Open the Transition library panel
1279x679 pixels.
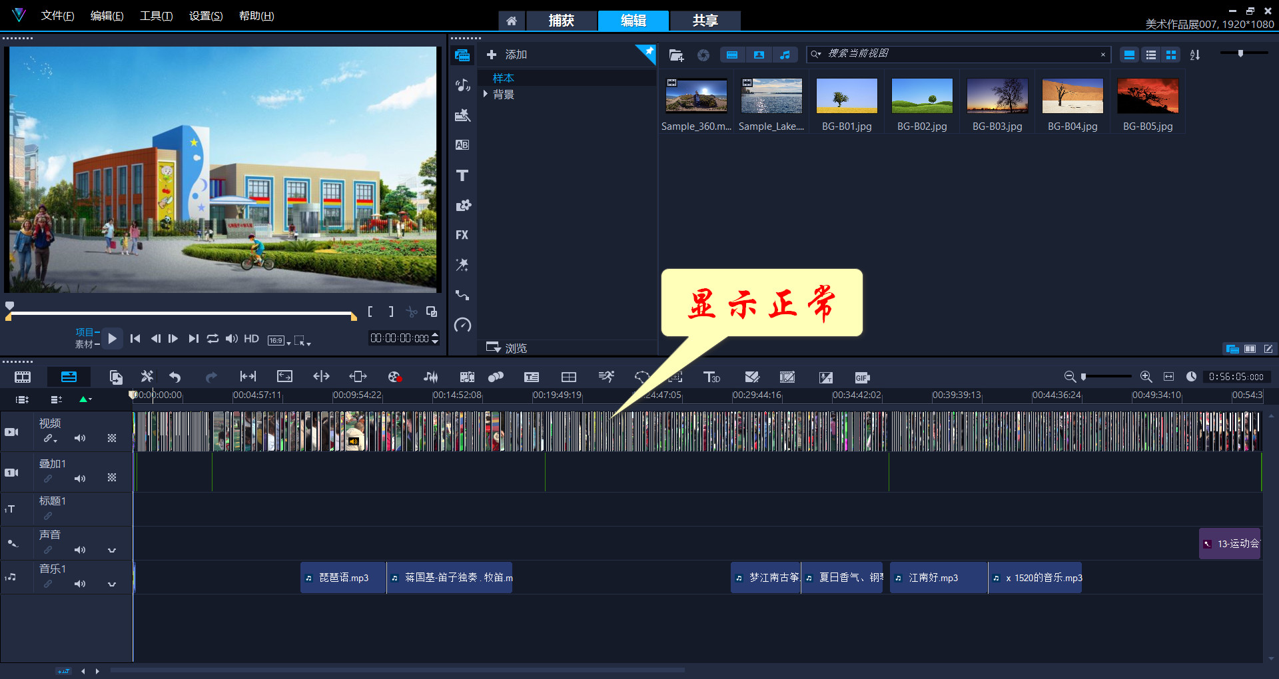(x=462, y=145)
